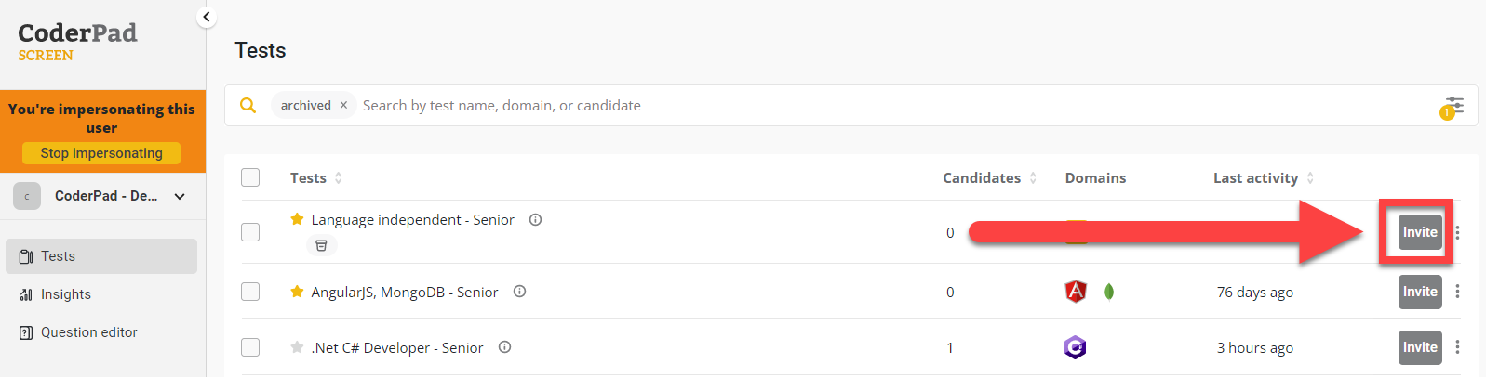
Task: Expand the CoderPad account dropdown
Action: [180, 196]
